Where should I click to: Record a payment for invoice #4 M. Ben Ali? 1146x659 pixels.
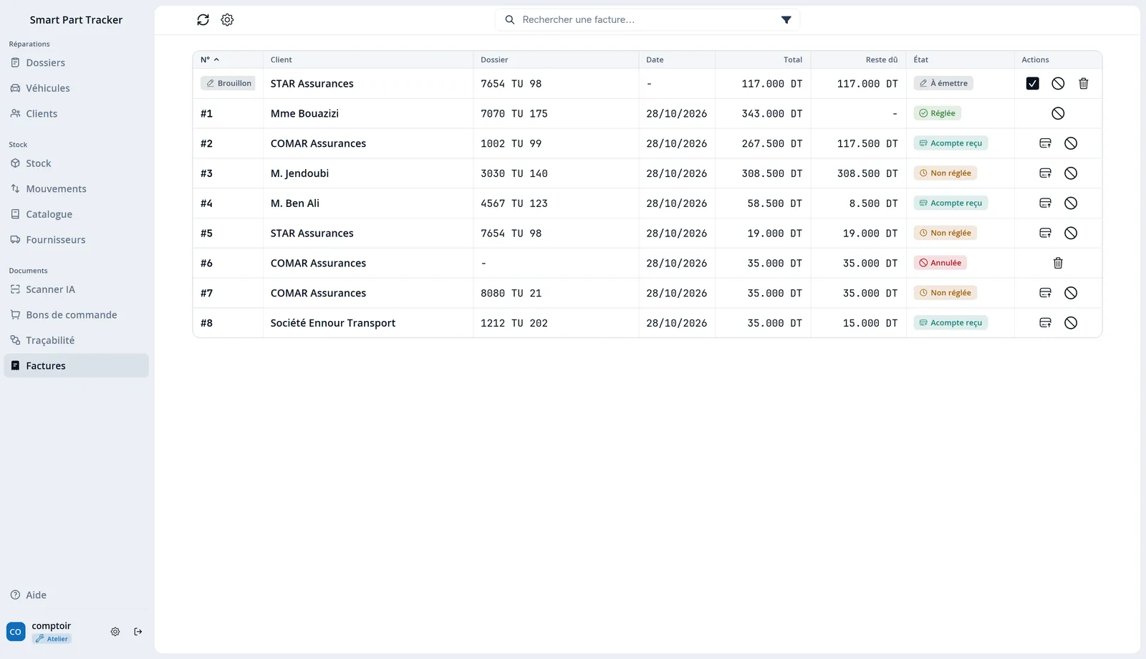(1045, 203)
